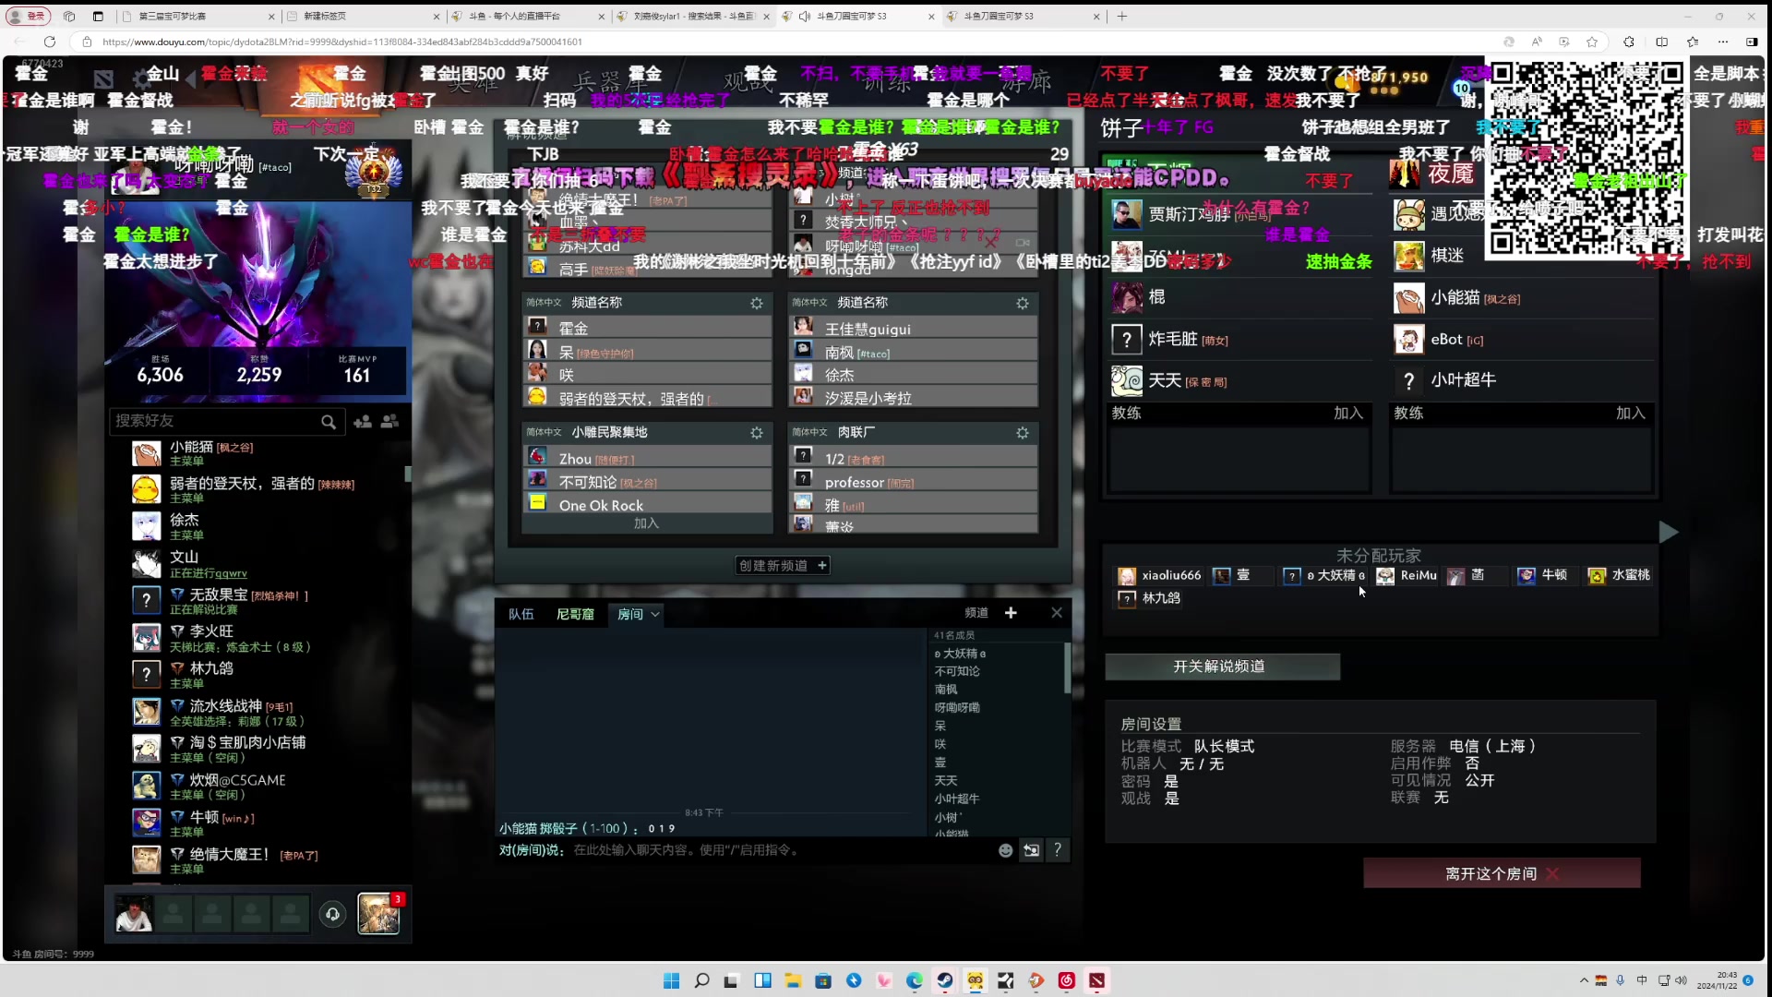Join the second team's coach slot via 加入
The width and height of the screenshot is (1772, 997).
click(1631, 414)
